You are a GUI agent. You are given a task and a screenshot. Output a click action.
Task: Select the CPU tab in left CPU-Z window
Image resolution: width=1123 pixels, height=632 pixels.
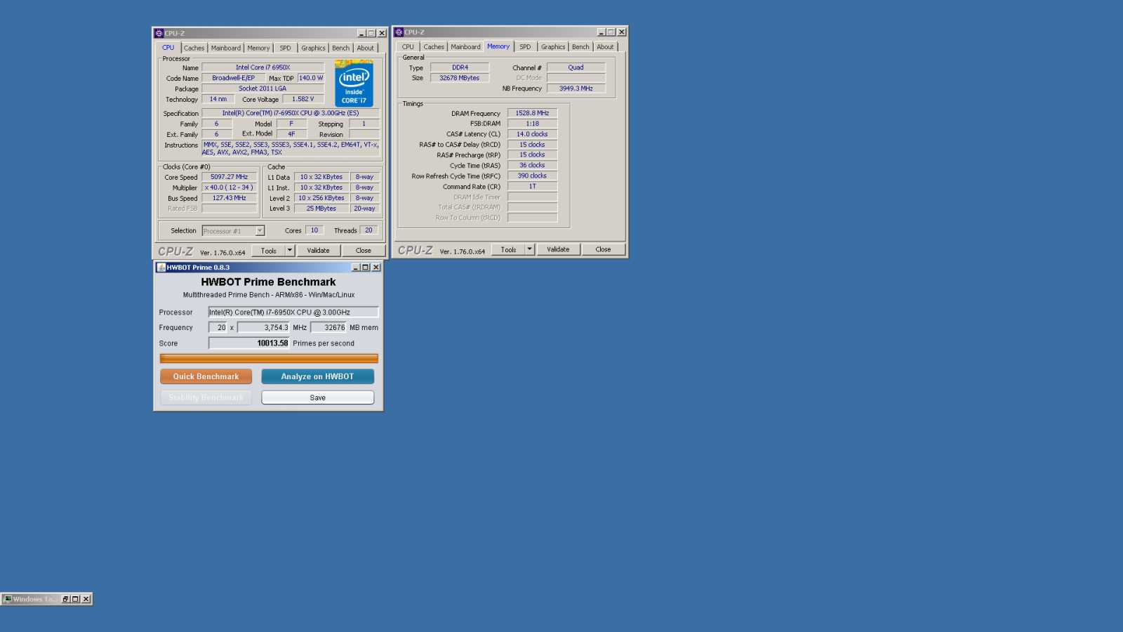tap(168, 48)
